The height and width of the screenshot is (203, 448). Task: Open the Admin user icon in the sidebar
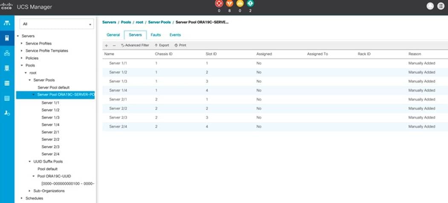7,113
